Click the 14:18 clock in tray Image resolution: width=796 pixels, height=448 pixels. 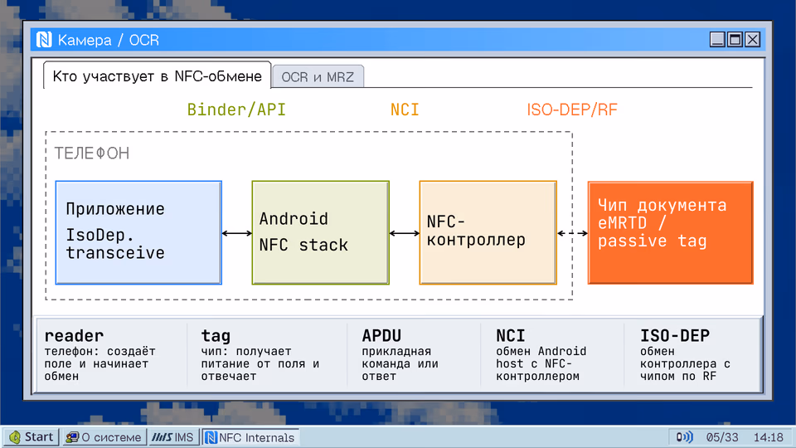pos(768,437)
